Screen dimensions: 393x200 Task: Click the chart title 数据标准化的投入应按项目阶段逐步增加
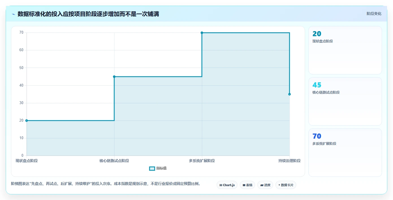click(88, 14)
